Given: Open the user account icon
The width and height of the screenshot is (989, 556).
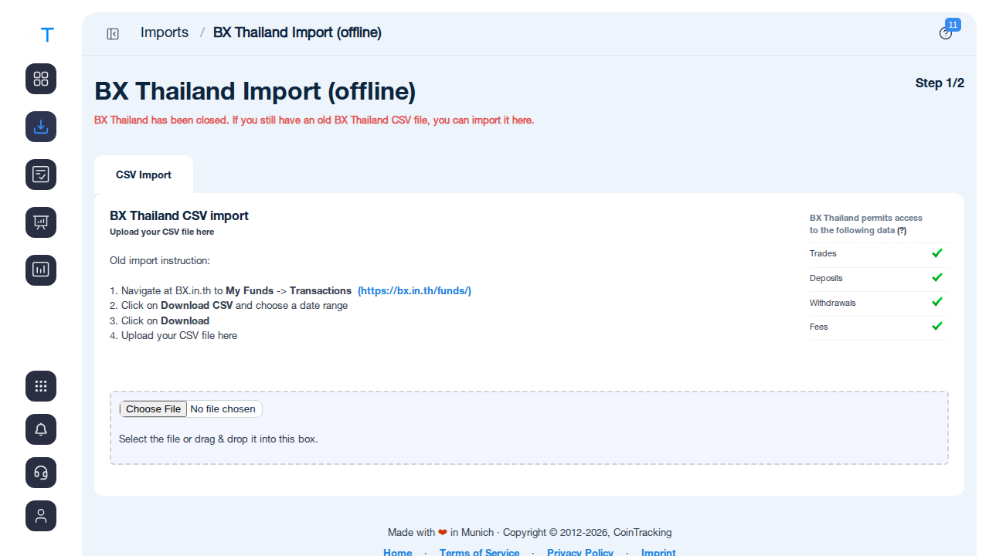Looking at the screenshot, I should click(x=41, y=516).
